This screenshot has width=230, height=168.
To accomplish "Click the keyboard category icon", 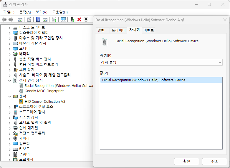I will coord(15,149).
